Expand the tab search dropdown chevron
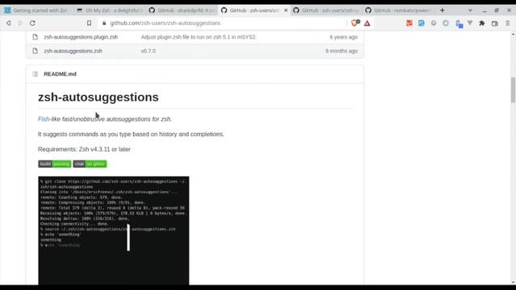516x290 pixels. pyautogui.click(x=470, y=10)
